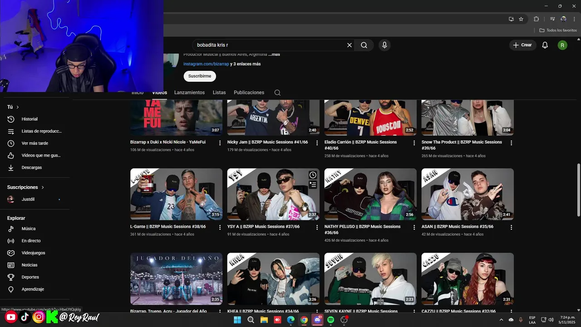Switch to Publicaciones tab
Image resolution: width=581 pixels, height=327 pixels.
point(249,93)
